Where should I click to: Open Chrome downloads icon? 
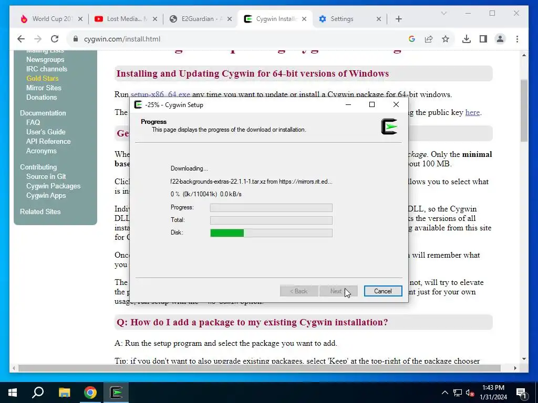click(467, 39)
